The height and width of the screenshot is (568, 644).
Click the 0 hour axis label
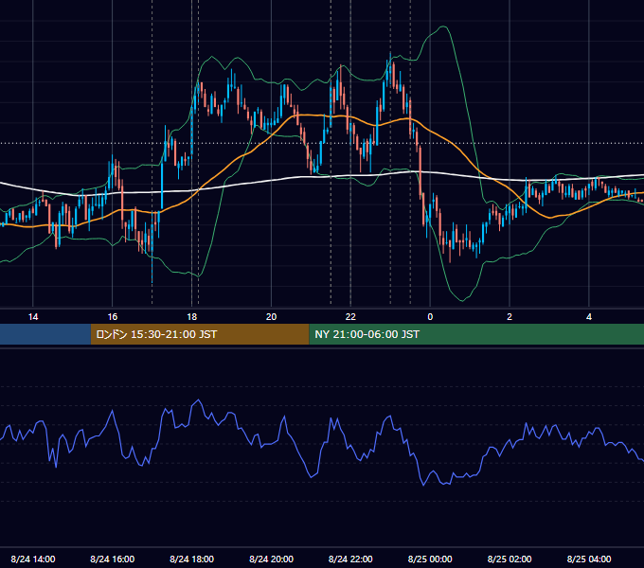430,317
